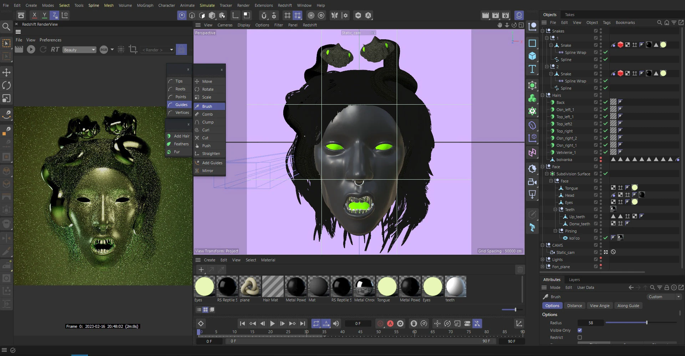685x356 pixels.
Task: Click the View Angle button
Action: click(599, 306)
